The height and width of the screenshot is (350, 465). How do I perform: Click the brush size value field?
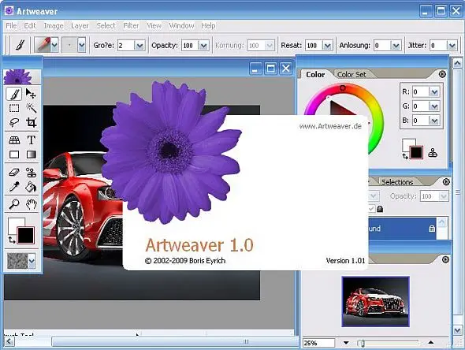point(126,46)
